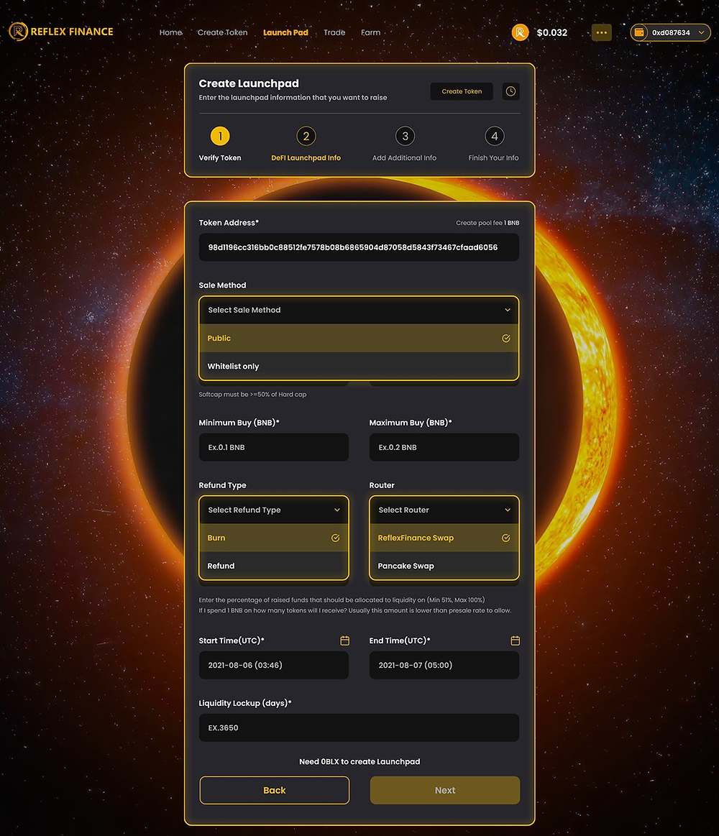Click the wallet icon in address pill
719x836 pixels.
tap(639, 32)
